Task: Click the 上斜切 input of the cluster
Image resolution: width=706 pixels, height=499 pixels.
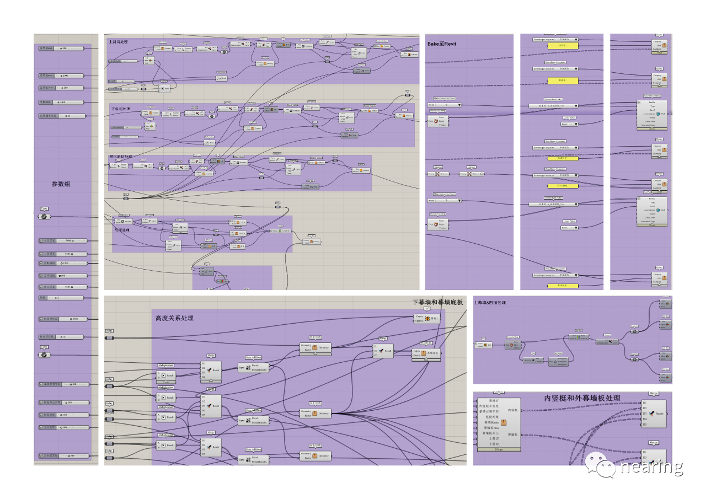Action: click(494, 439)
